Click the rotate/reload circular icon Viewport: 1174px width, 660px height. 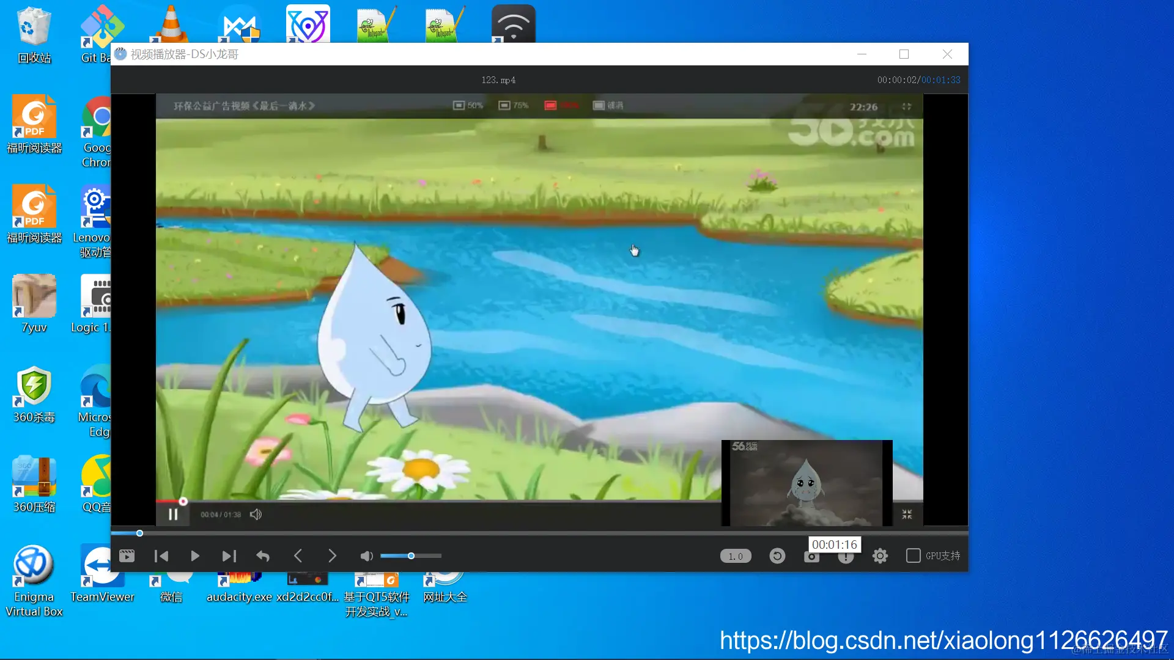[777, 556]
